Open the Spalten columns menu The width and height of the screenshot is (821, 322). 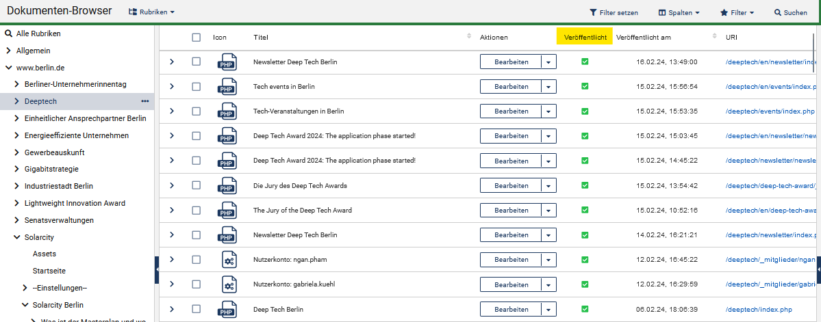pyautogui.click(x=679, y=12)
